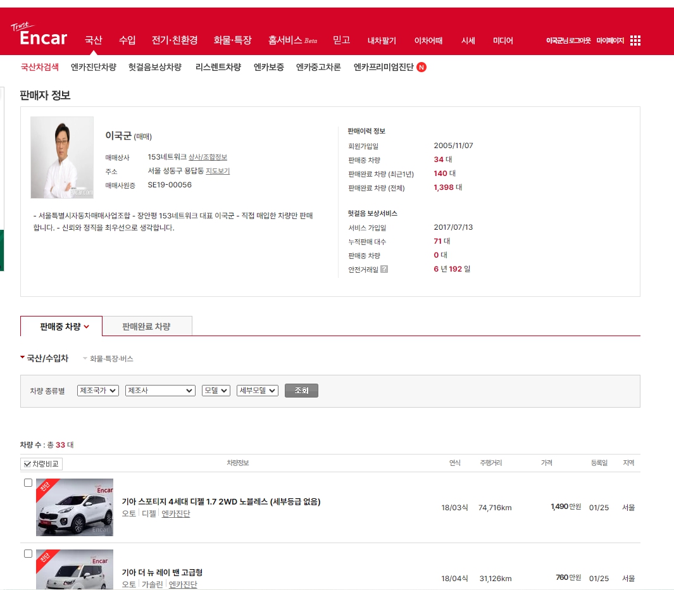
Task: Open 지도보기 map link
Action: (x=218, y=171)
